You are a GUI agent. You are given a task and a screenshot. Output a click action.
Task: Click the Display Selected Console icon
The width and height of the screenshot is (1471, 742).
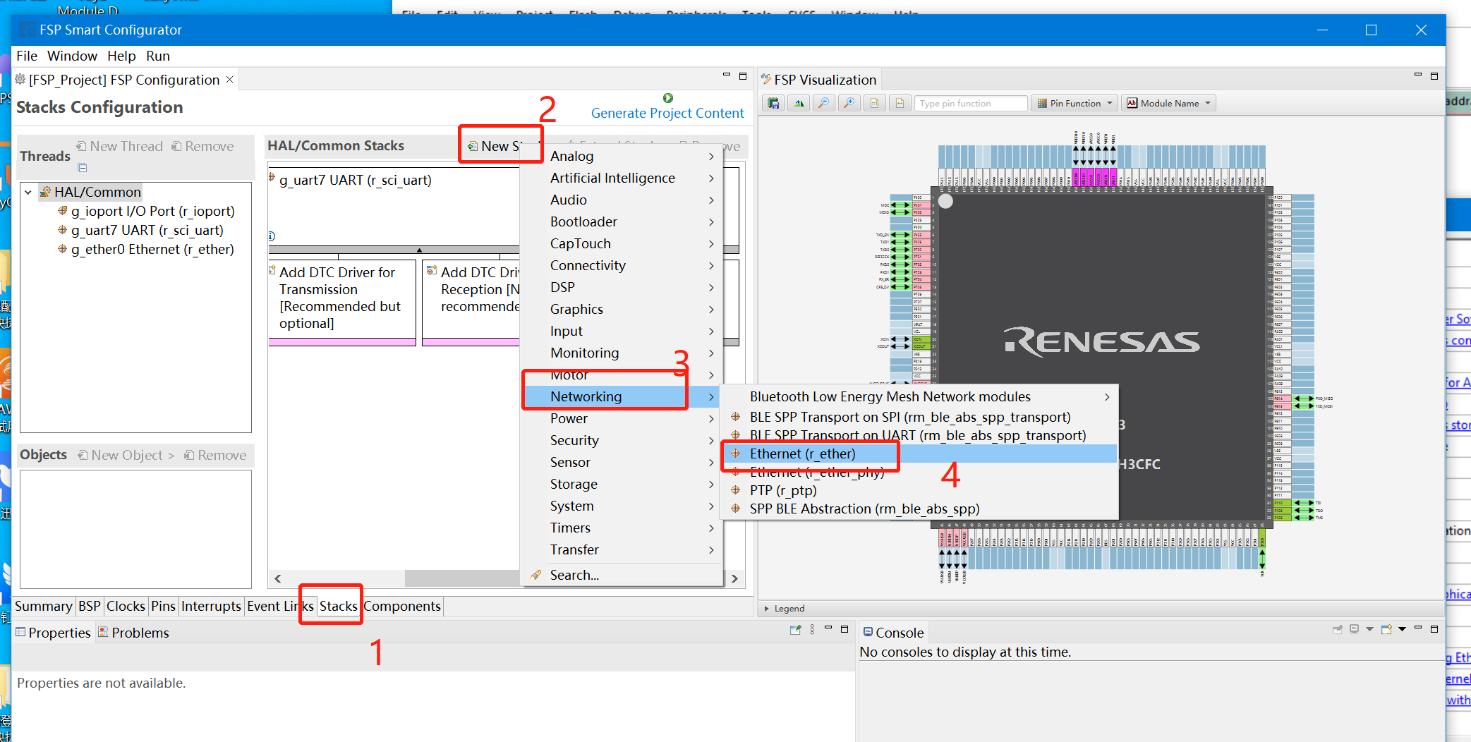(x=1354, y=629)
